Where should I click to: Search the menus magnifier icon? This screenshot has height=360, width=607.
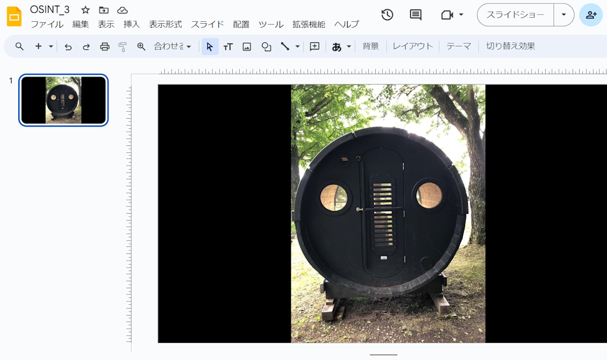pos(20,46)
